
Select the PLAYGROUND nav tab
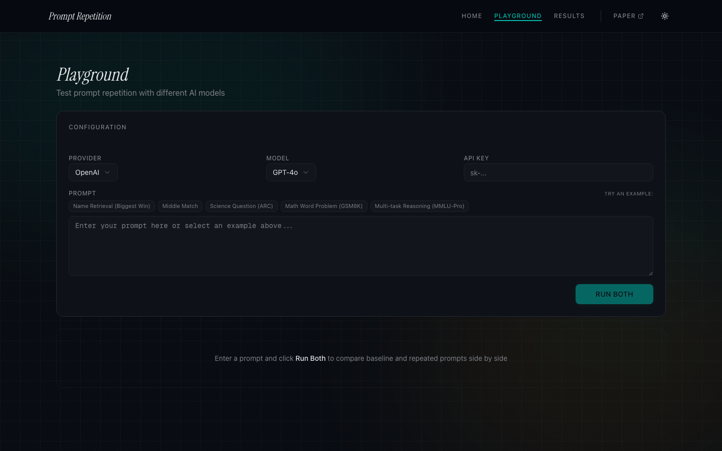click(x=517, y=16)
